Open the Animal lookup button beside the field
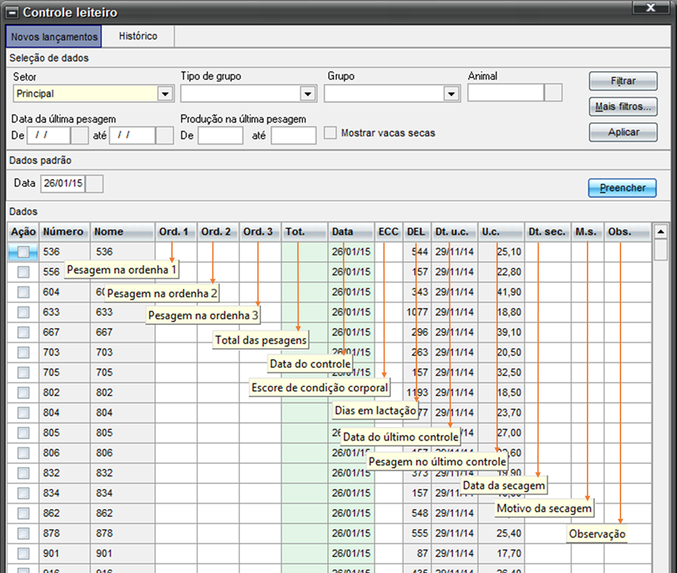 (553, 92)
